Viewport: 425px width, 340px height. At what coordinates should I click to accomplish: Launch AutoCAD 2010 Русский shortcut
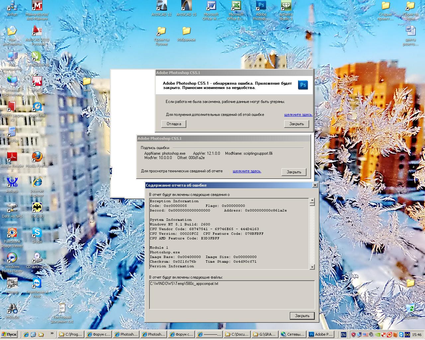pyautogui.click(x=37, y=36)
